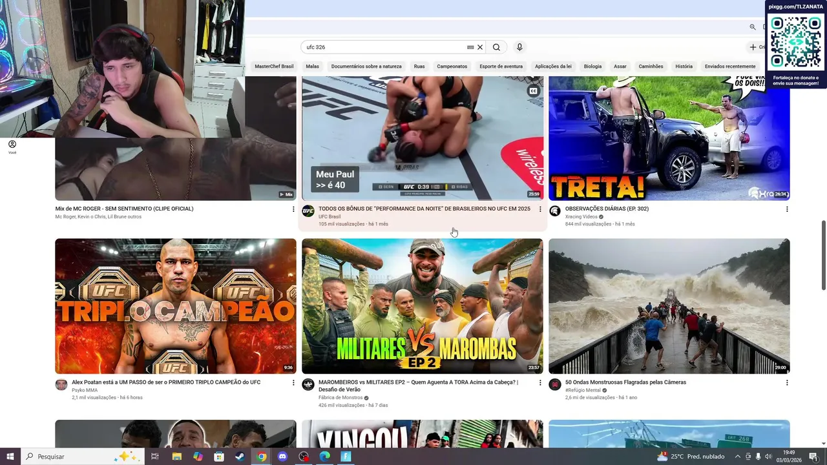Open the Xracing Videos channel avatar
This screenshot has height=465, width=827.
(555, 211)
